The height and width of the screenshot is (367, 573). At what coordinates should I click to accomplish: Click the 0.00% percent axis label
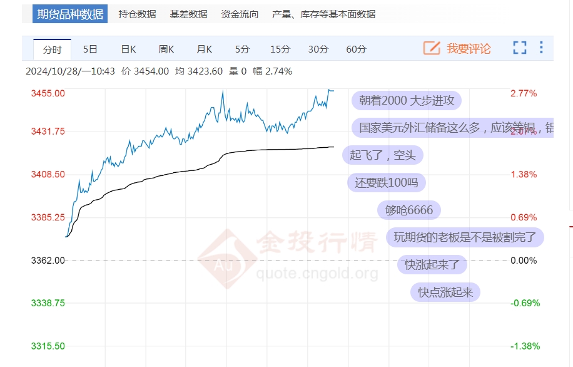coord(524,261)
